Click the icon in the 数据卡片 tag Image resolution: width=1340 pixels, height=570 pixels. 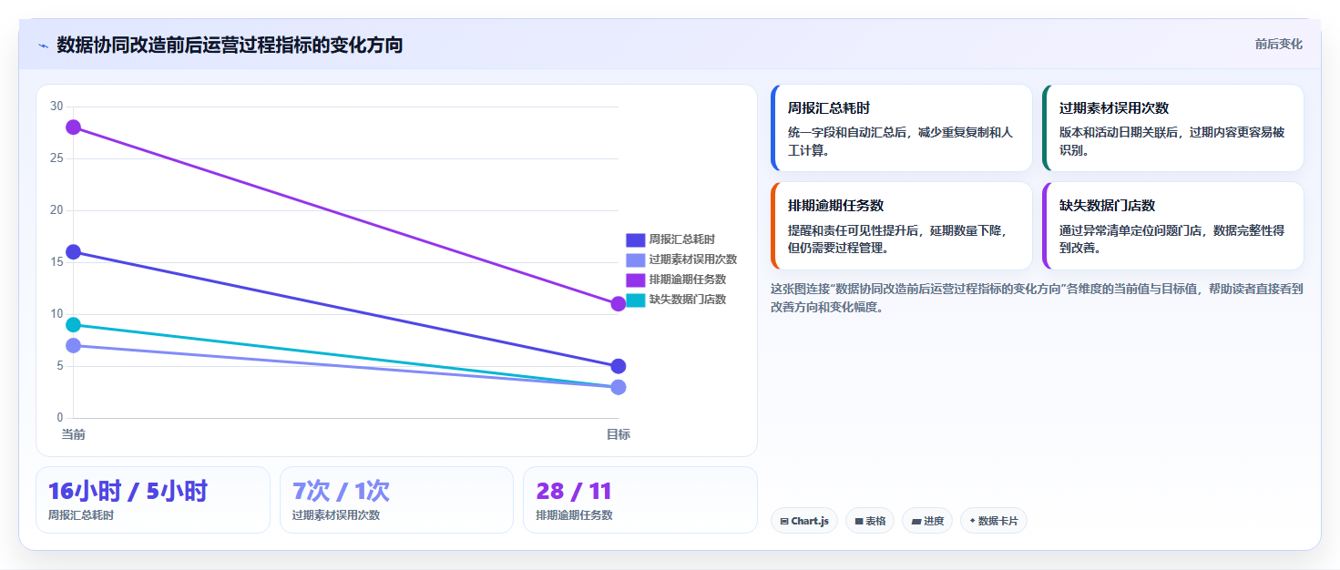tap(973, 521)
